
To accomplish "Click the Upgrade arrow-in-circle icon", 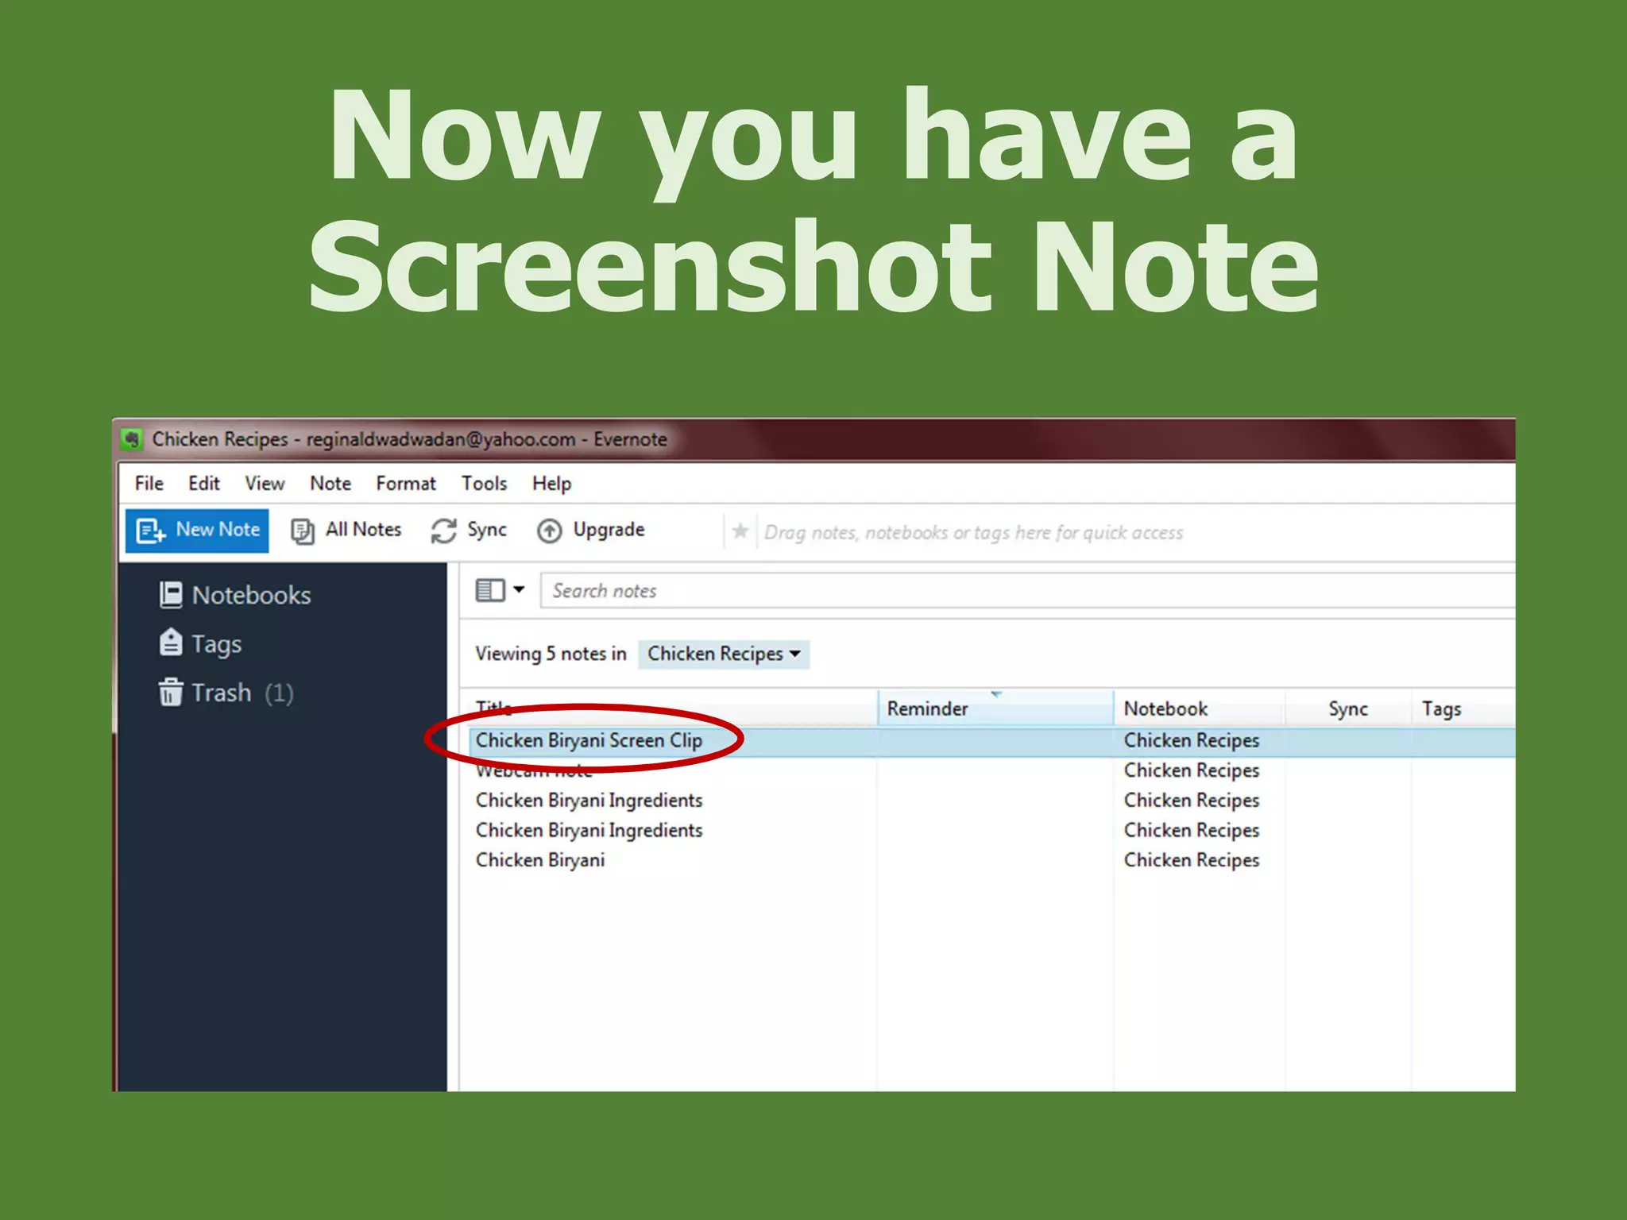I will (x=549, y=531).
